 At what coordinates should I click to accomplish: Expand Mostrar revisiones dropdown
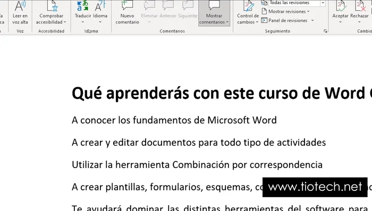tap(308, 11)
